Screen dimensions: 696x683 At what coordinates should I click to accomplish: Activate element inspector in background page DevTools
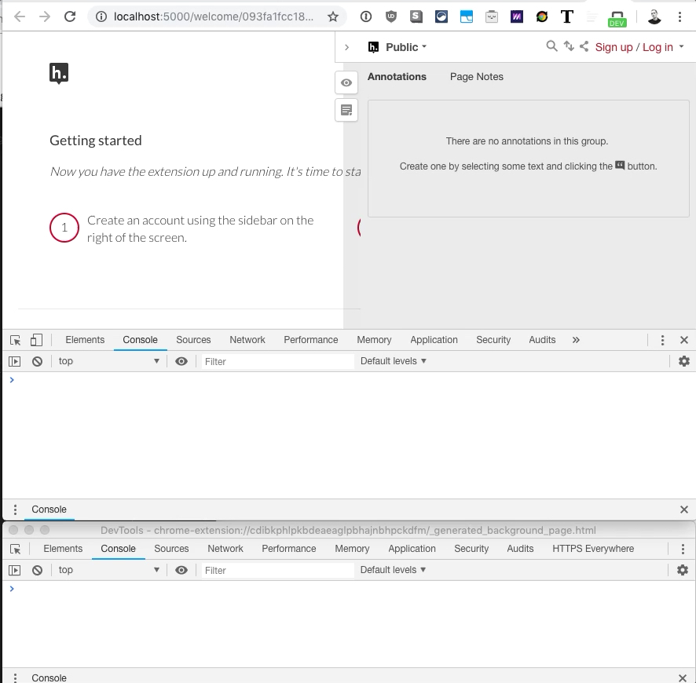(15, 549)
